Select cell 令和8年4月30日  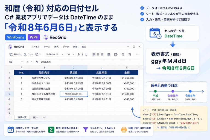[74, 78]
